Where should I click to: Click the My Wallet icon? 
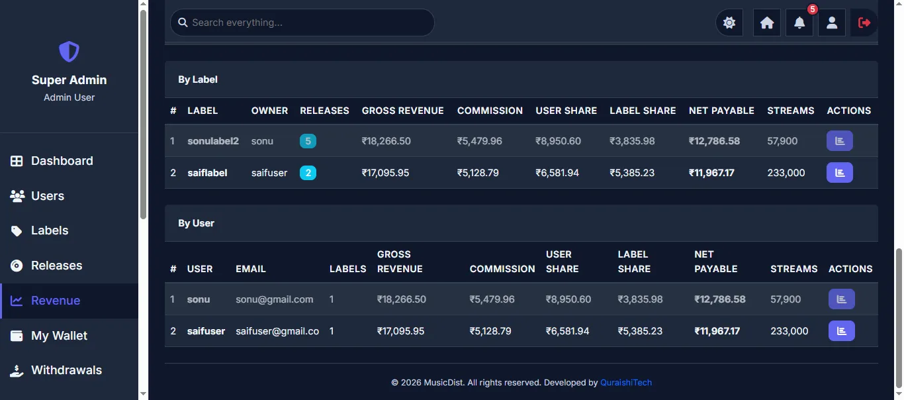(17, 336)
